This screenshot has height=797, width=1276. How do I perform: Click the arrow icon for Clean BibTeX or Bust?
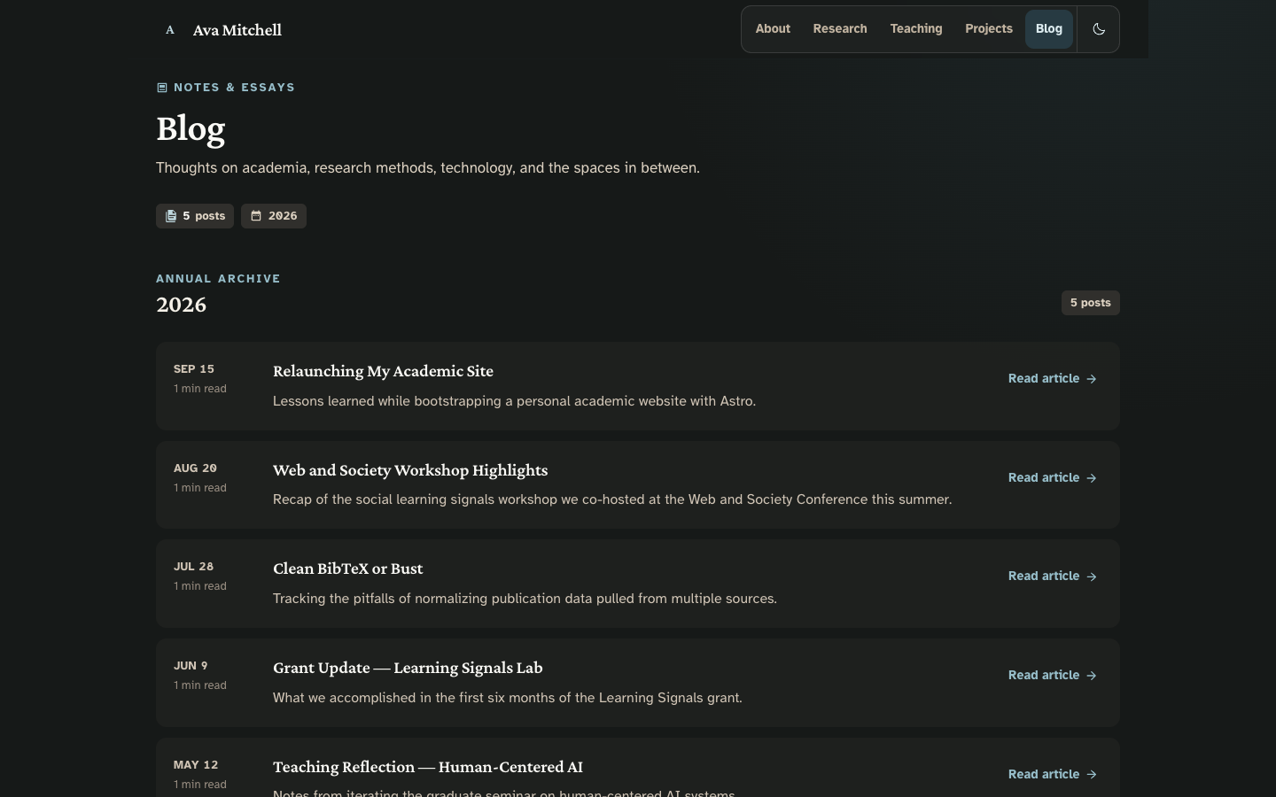(x=1092, y=576)
